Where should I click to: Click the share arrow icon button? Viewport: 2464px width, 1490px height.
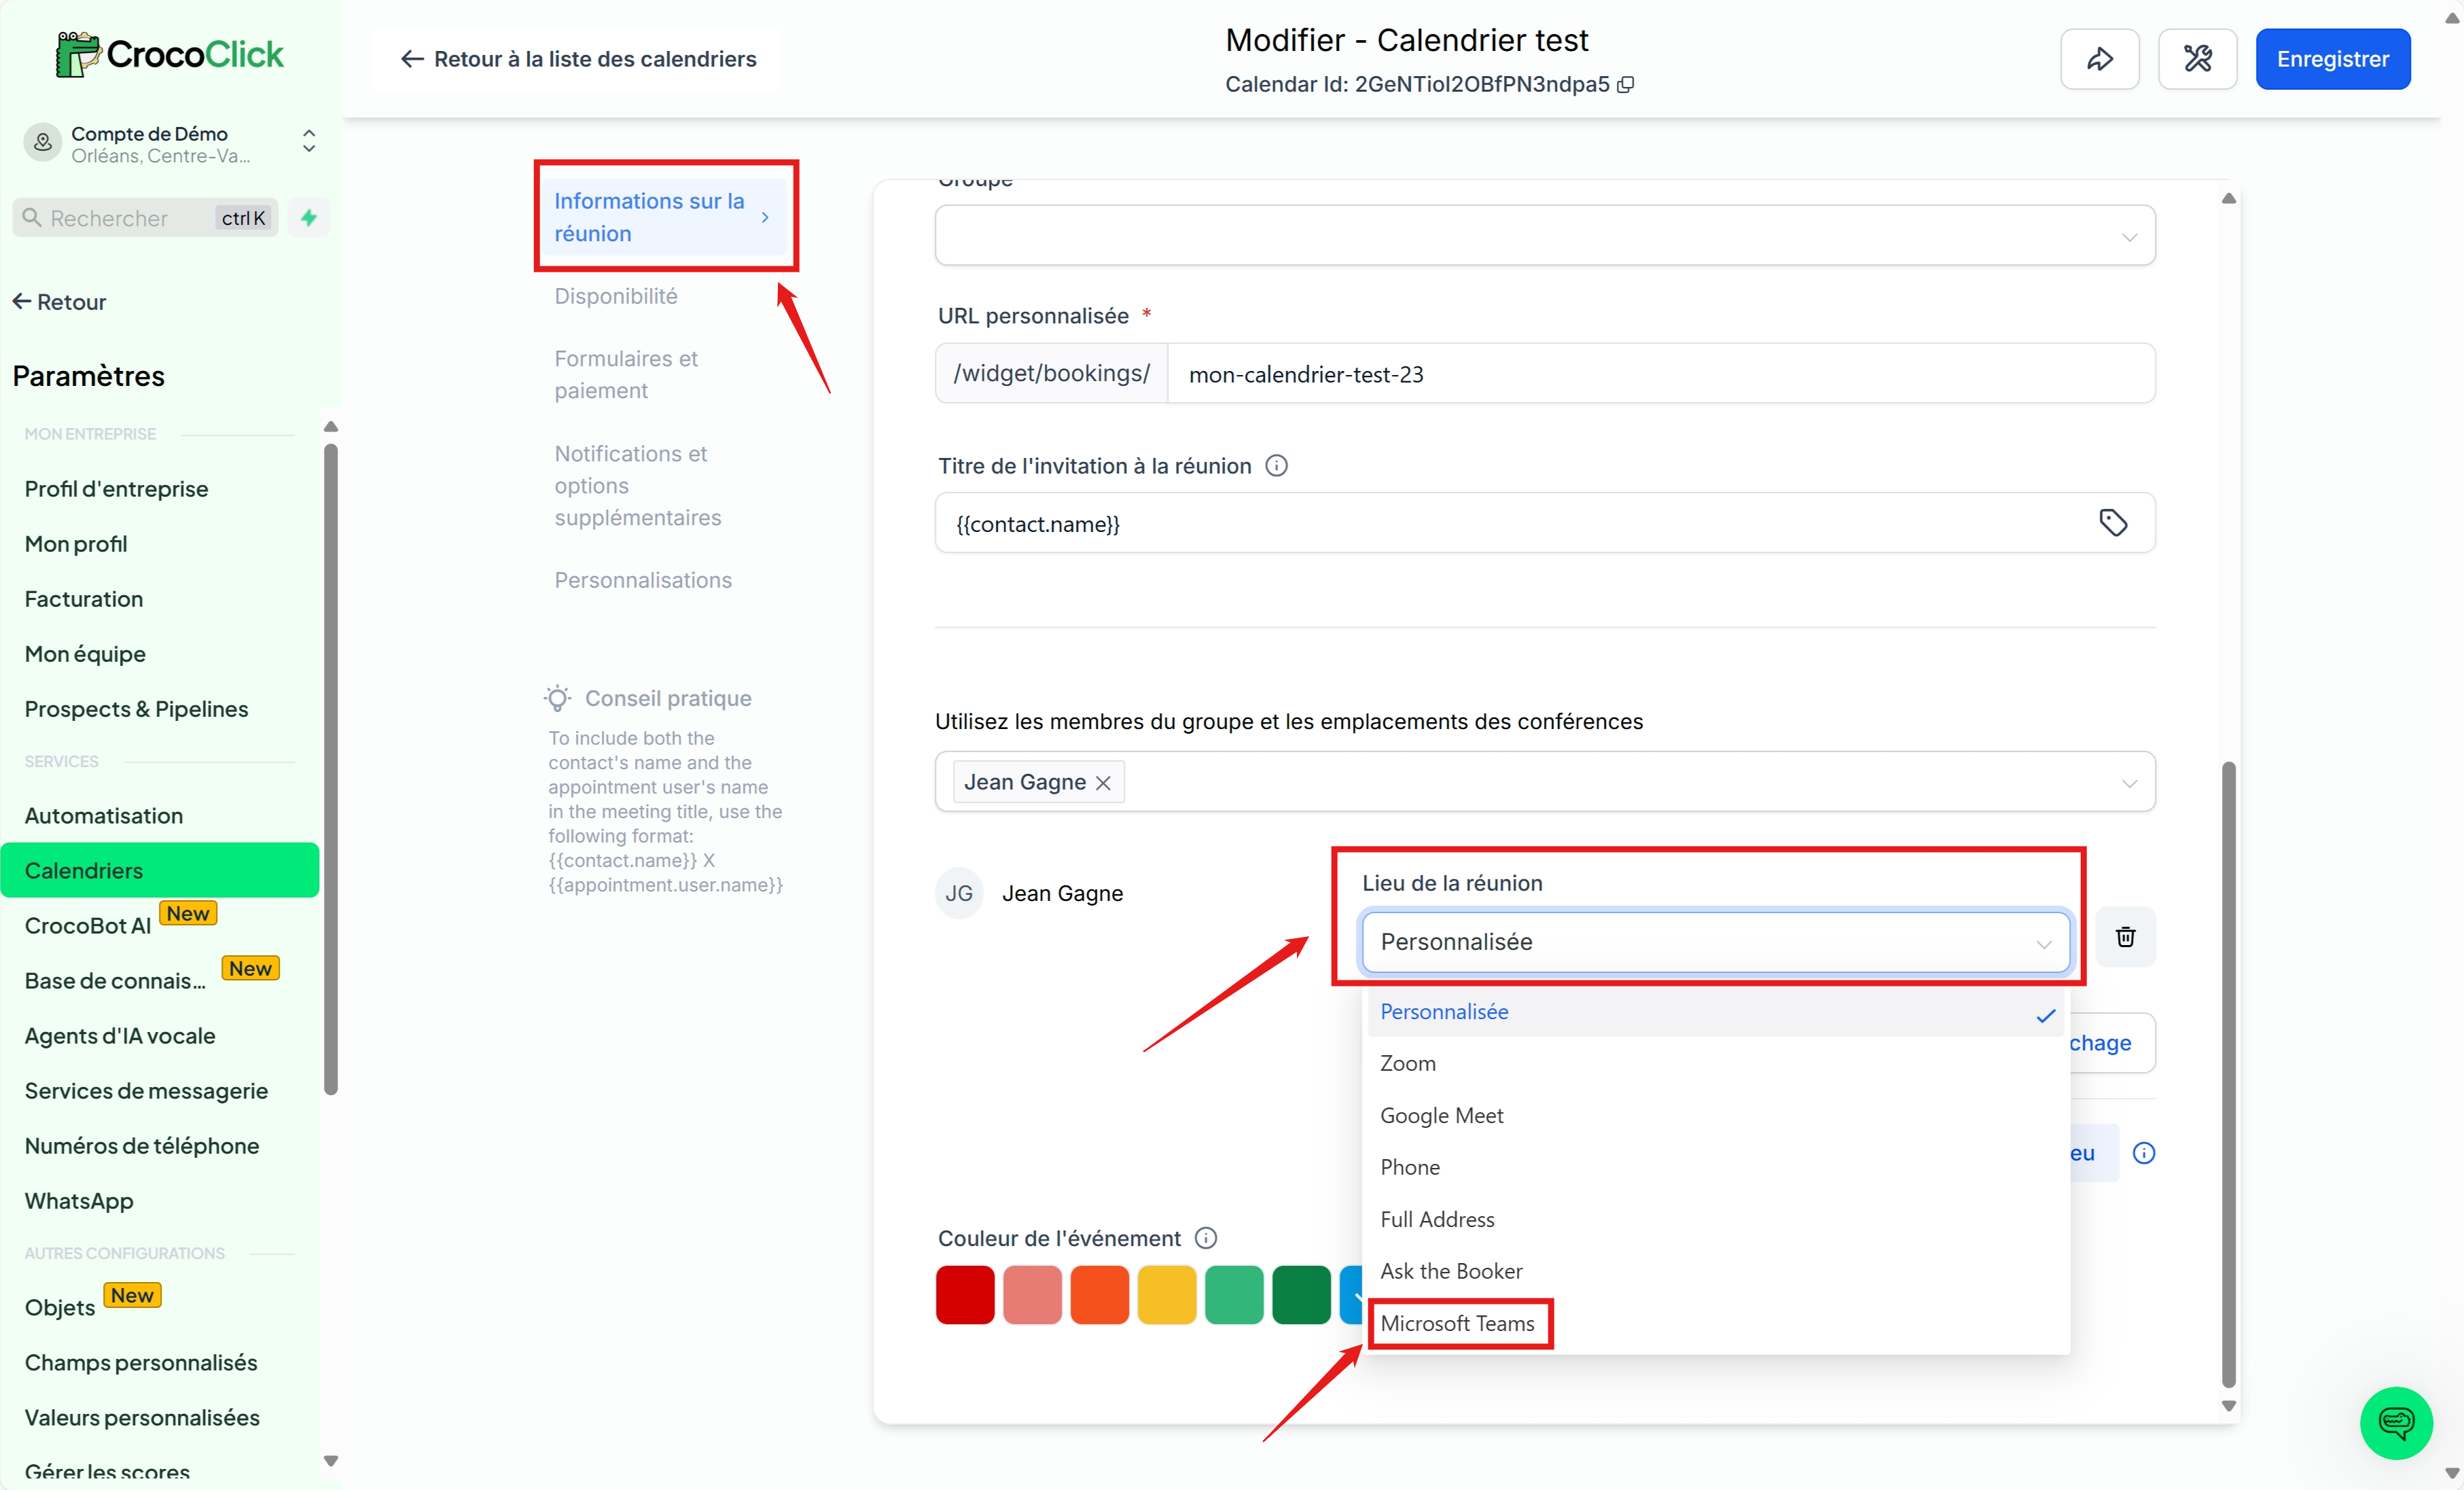pyautogui.click(x=2099, y=59)
